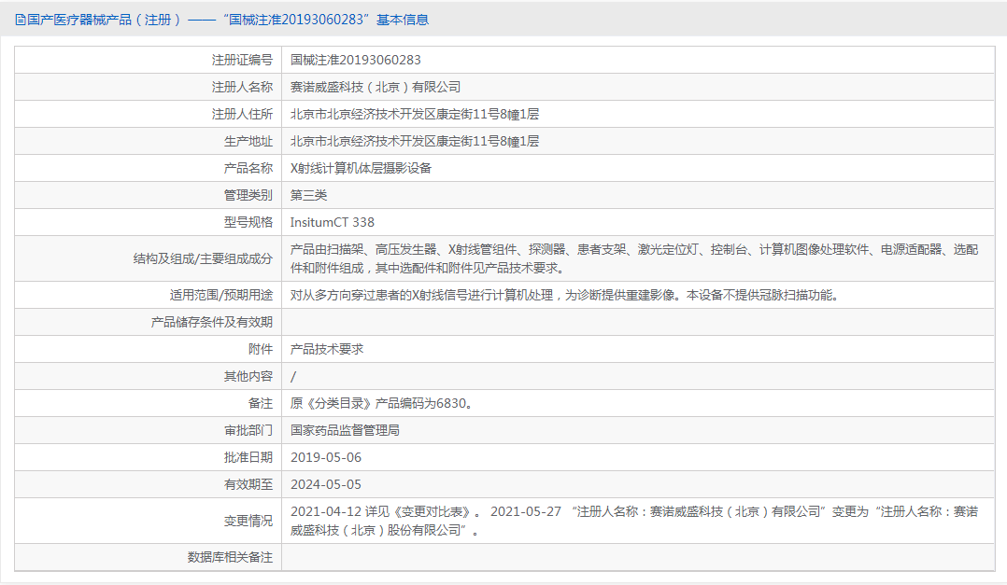Click the document icon beside 国产医疗器械产品 header
This screenshot has width=1007, height=585.
click(x=20, y=20)
